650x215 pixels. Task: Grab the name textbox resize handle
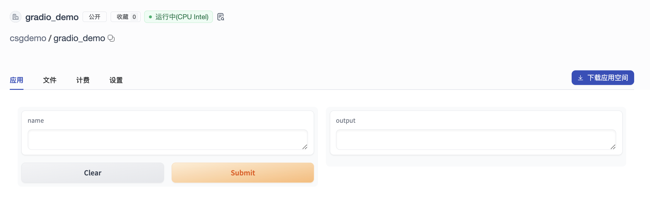(305, 147)
